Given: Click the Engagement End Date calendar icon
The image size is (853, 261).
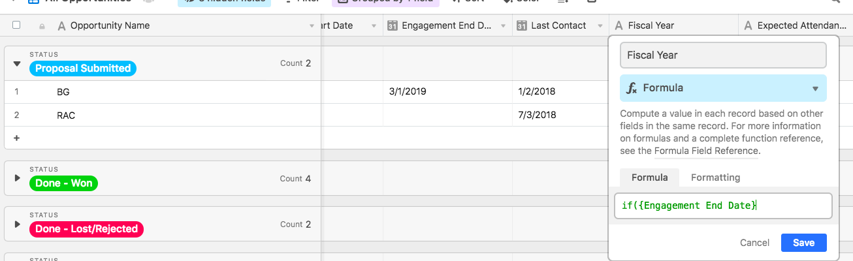Looking at the screenshot, I should pos(393,26).
